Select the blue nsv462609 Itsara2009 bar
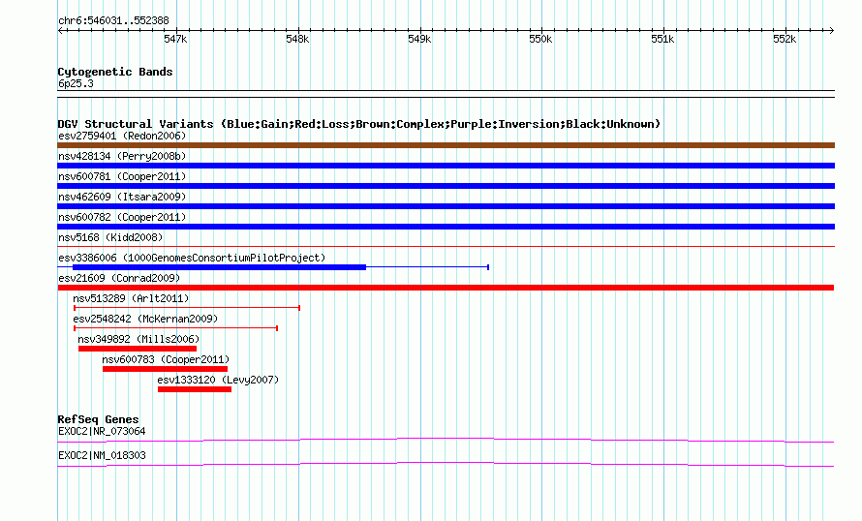This screenshot has width=862, height=521. coord(446,206)
